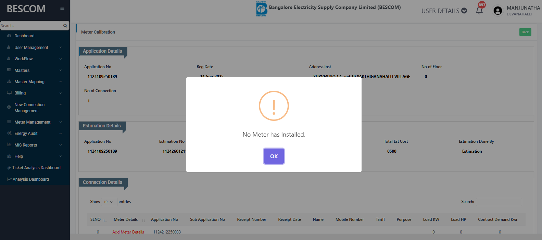
Task: Click the hamburger menu toggle icon
Action: point(62,9)
